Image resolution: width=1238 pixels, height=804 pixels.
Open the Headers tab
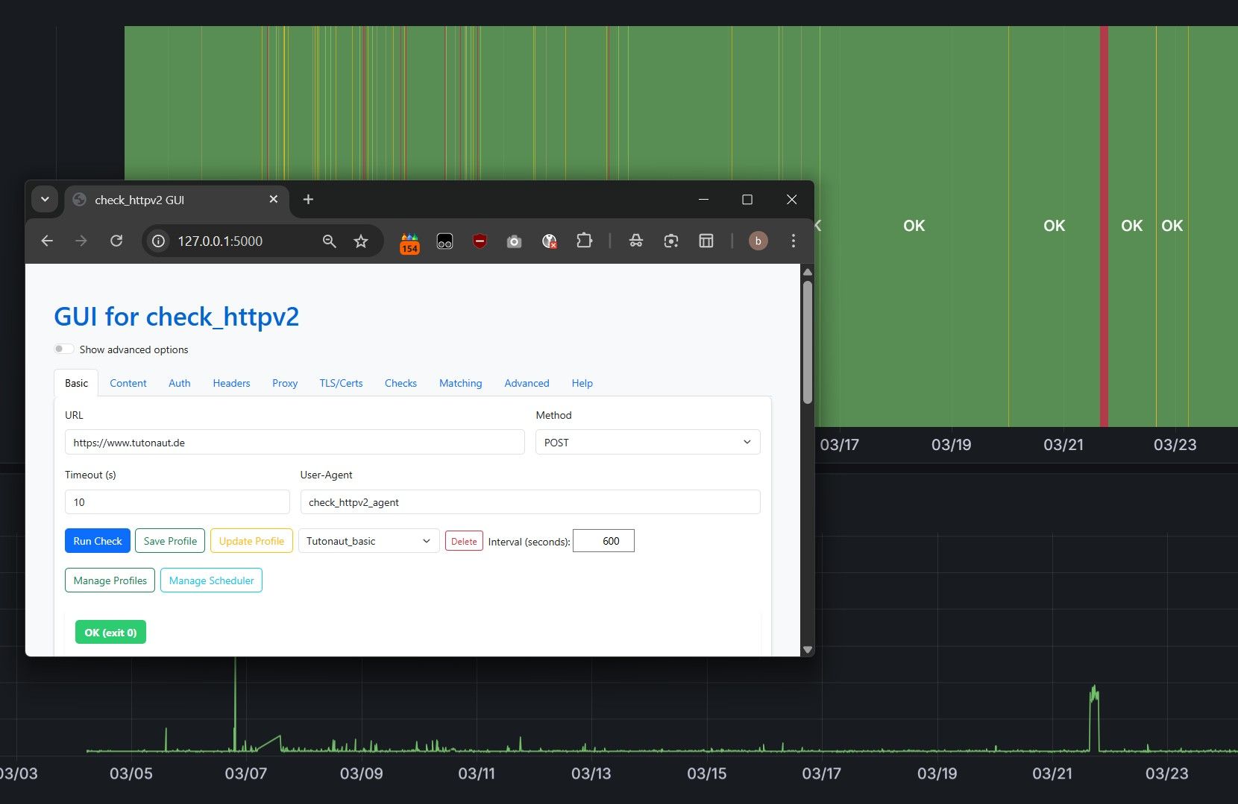(231, 383)
